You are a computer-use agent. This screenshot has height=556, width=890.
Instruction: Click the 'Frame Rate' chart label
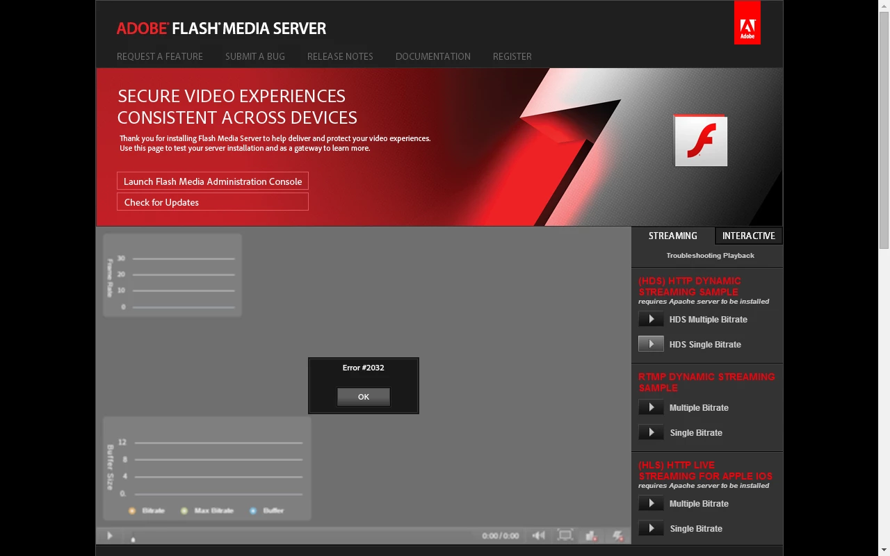point(110,277)
